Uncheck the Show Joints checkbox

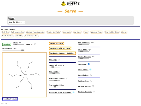tap(90, 70)
